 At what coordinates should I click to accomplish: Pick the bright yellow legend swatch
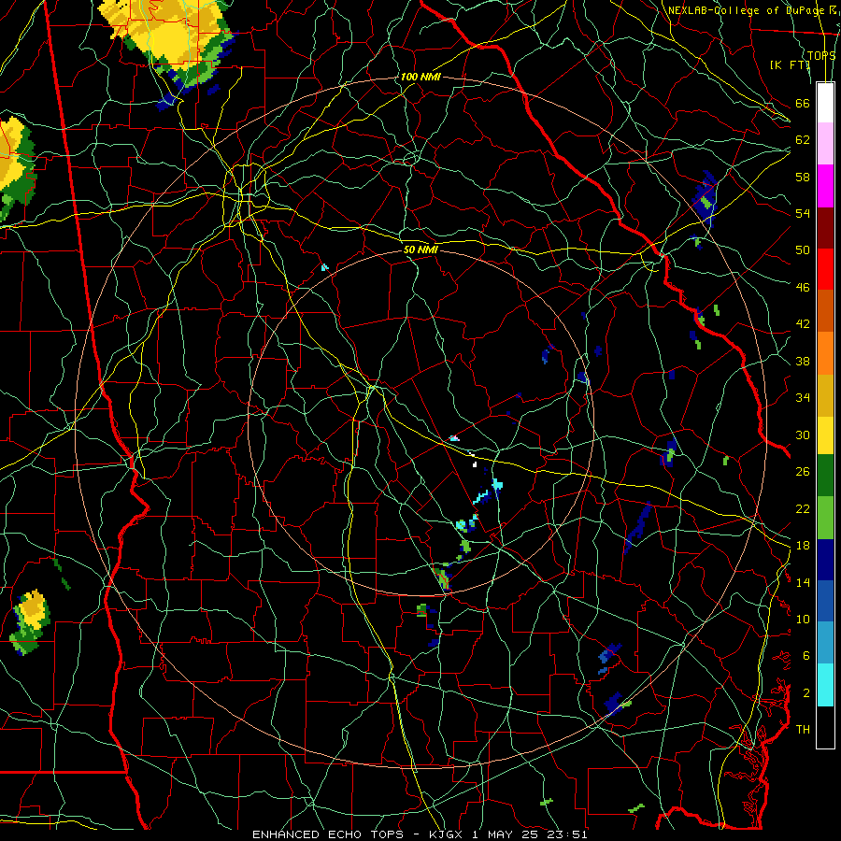click(x=825, y=435)
